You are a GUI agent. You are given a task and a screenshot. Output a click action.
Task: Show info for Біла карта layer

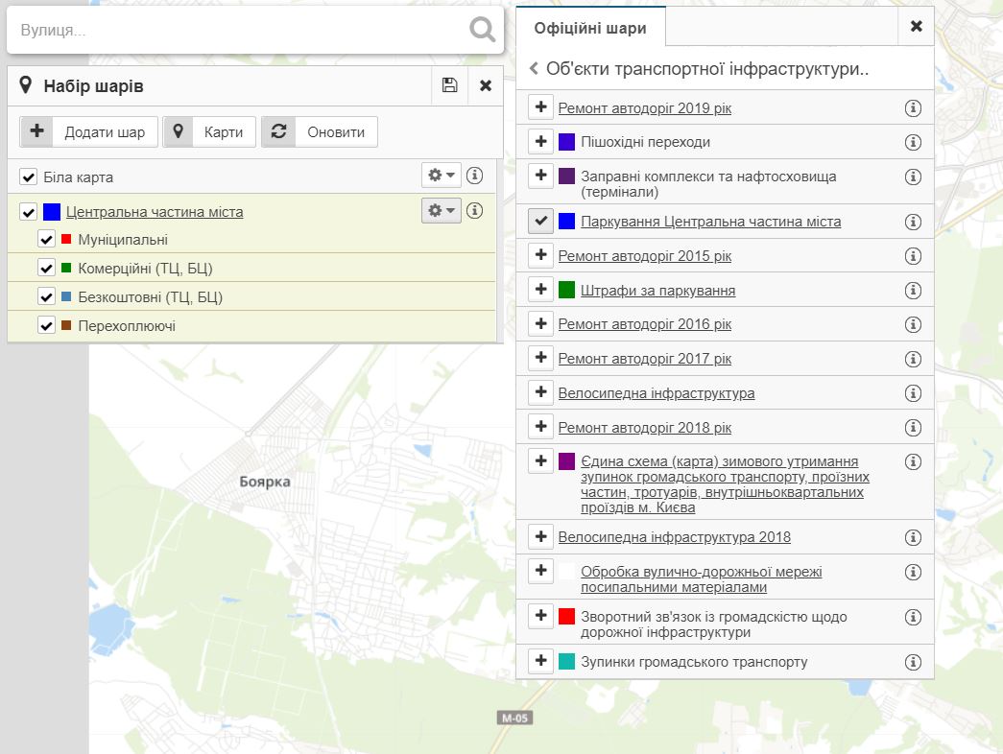click(x=475, y=176)
